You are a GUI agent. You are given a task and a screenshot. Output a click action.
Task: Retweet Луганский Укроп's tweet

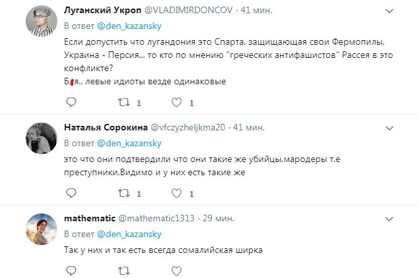(x=122, y=103)
